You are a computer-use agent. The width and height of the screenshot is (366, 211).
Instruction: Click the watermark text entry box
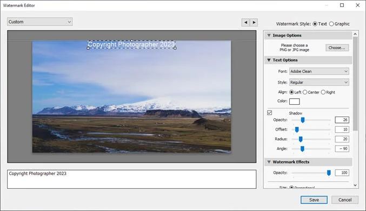point(132,179)
